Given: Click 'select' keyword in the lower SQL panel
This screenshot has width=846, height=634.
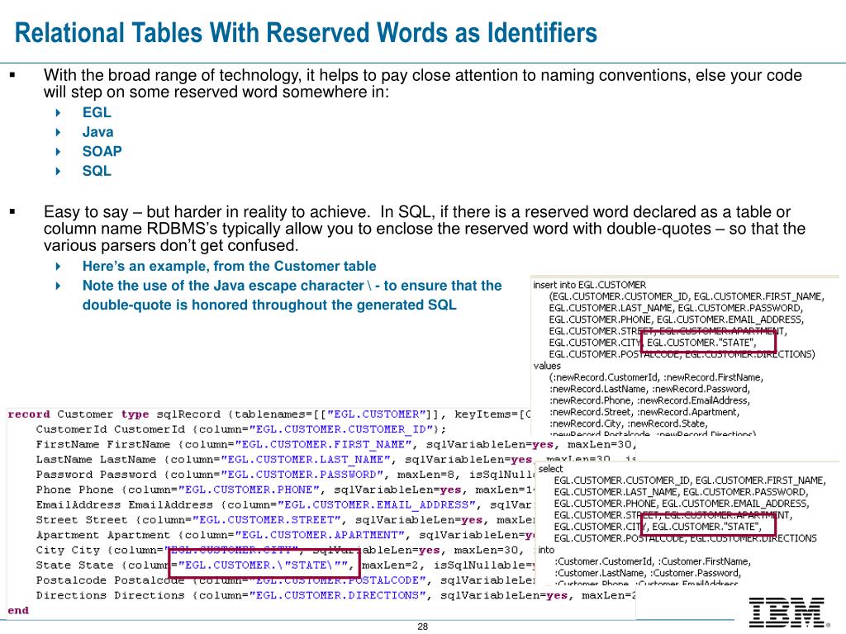Looking at the screenshot, I should tap(550, 469).
